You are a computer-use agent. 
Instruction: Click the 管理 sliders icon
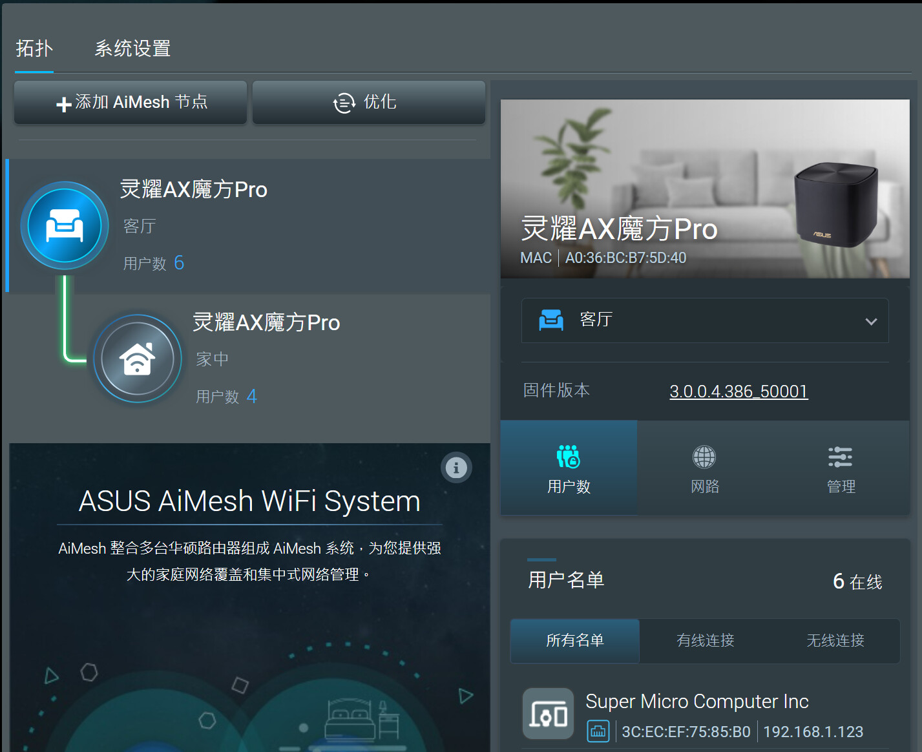click(x=840, y=457)
